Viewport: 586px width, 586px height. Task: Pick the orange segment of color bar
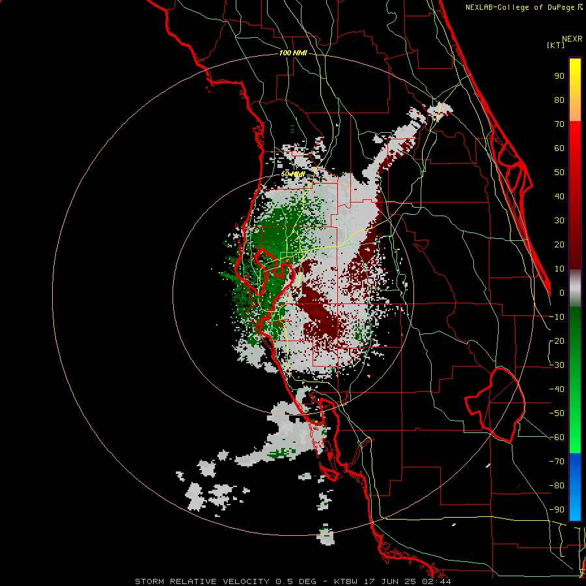coord(575,111)
